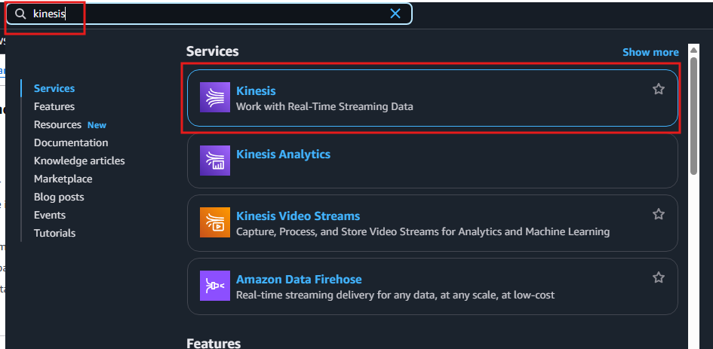Click inside the kinesis search field
Screen dimensions: 713x349
click(209, 14)
